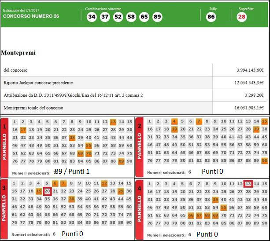Click winning number ball 52

118,17
